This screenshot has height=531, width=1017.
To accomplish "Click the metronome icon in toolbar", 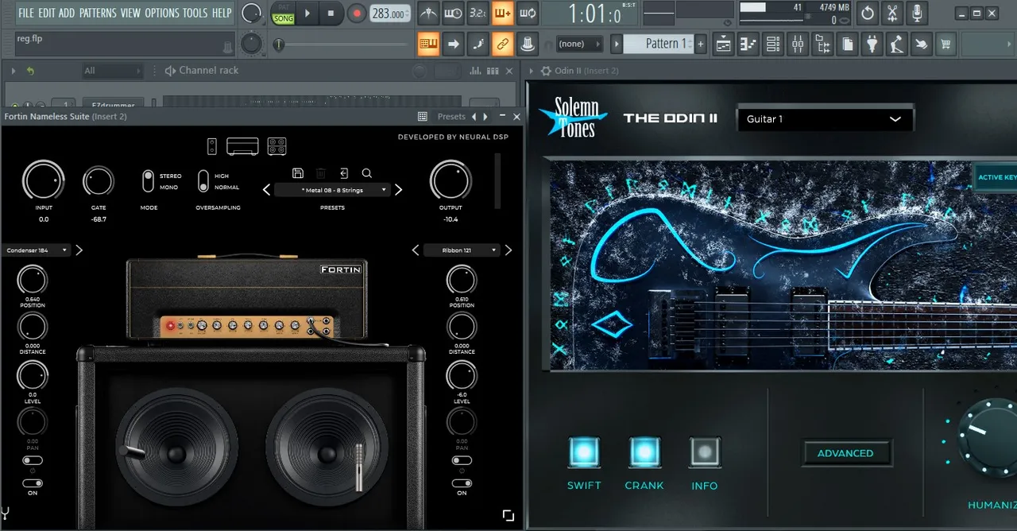I will 428,14.
